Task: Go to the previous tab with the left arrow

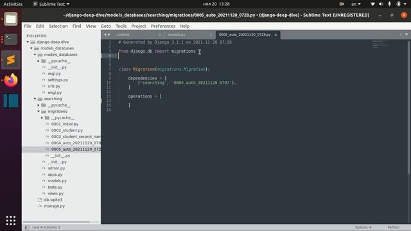Action: pos(105,35)
